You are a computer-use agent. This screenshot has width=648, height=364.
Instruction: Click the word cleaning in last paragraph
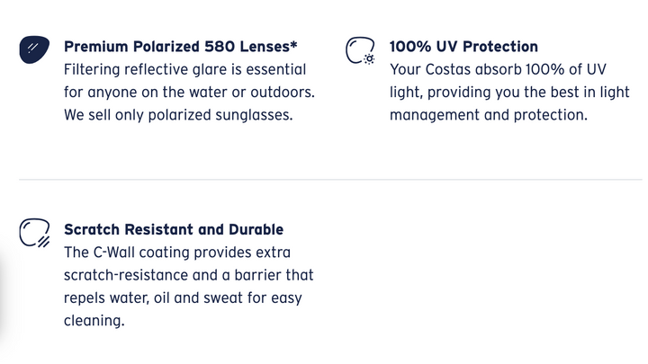(x=94, y=320)
